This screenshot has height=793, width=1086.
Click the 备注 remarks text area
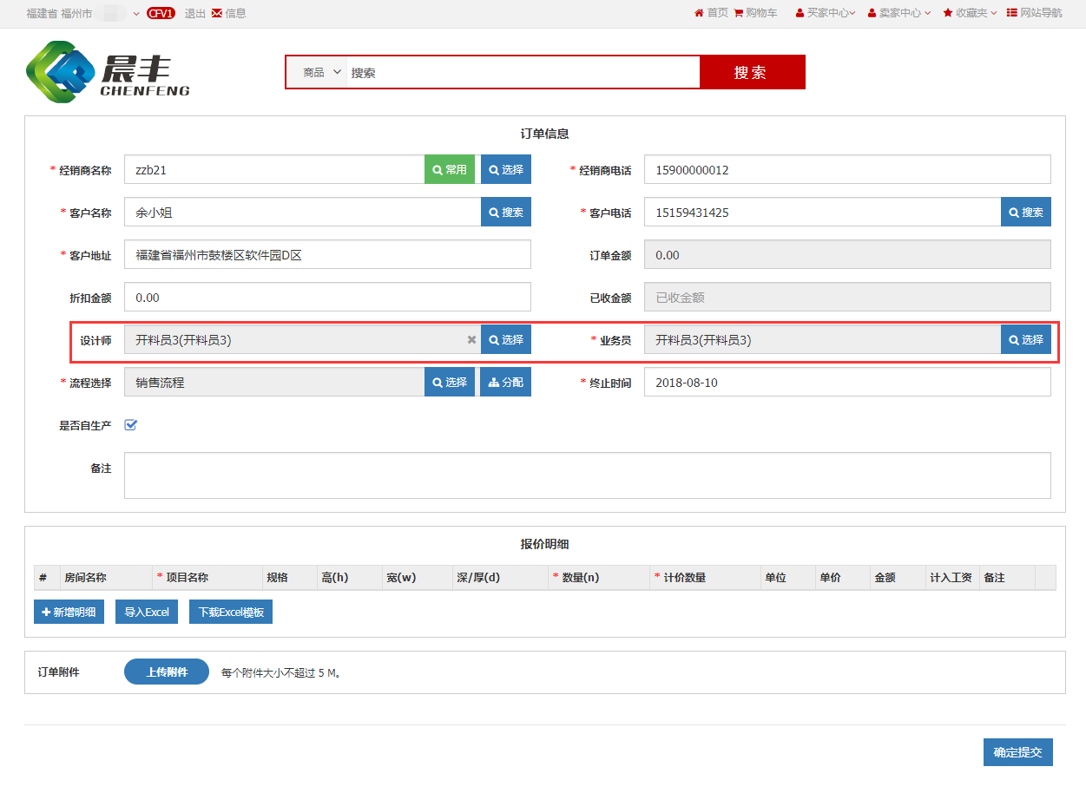tap(587, 475)
